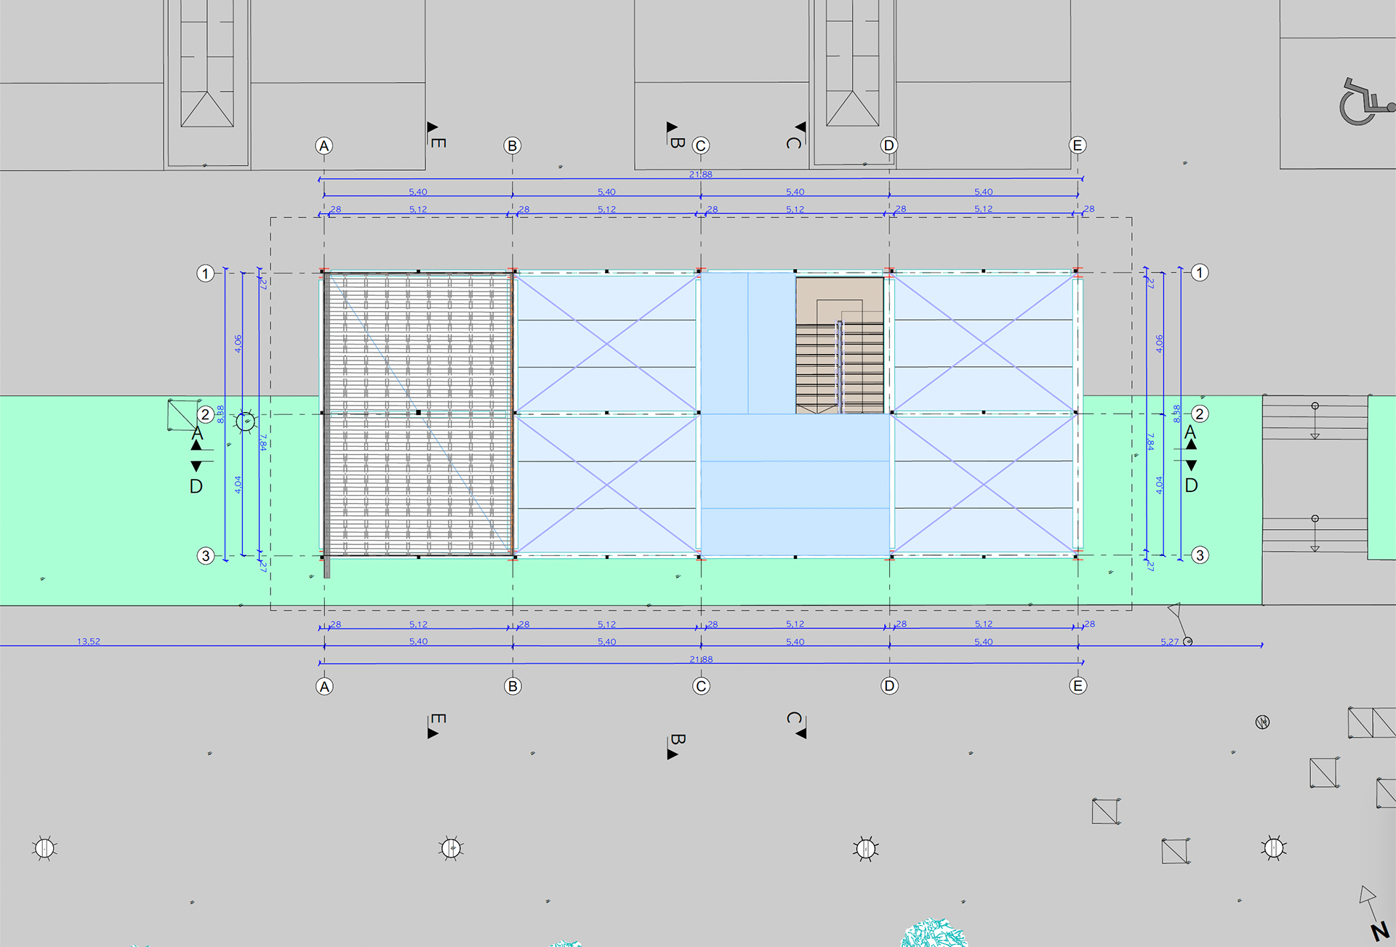Select crossed square symbol left of bubble 2
The height and width of the screenshot is (947, 1396).
click(x=182, y=414)
